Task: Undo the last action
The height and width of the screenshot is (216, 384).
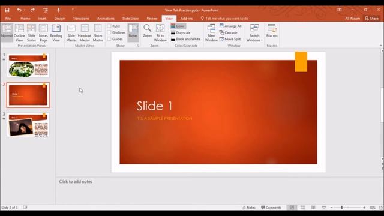Action: 19,10
